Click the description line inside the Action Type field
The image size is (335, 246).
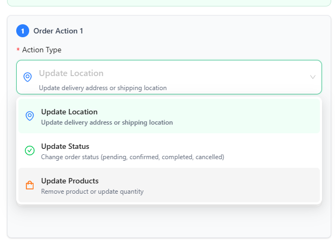click(103, 88)
